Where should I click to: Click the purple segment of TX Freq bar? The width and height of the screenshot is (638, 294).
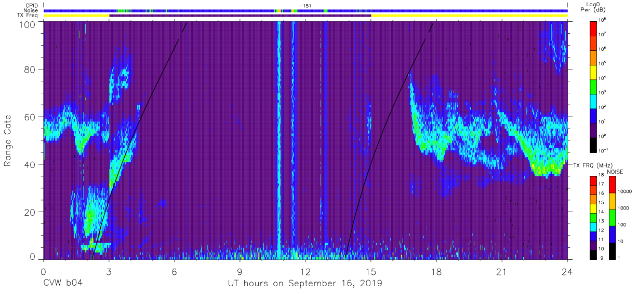point(240,16)
